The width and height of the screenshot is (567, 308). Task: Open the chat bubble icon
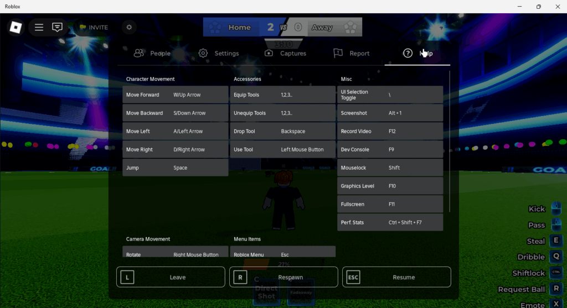click(57, 27)
